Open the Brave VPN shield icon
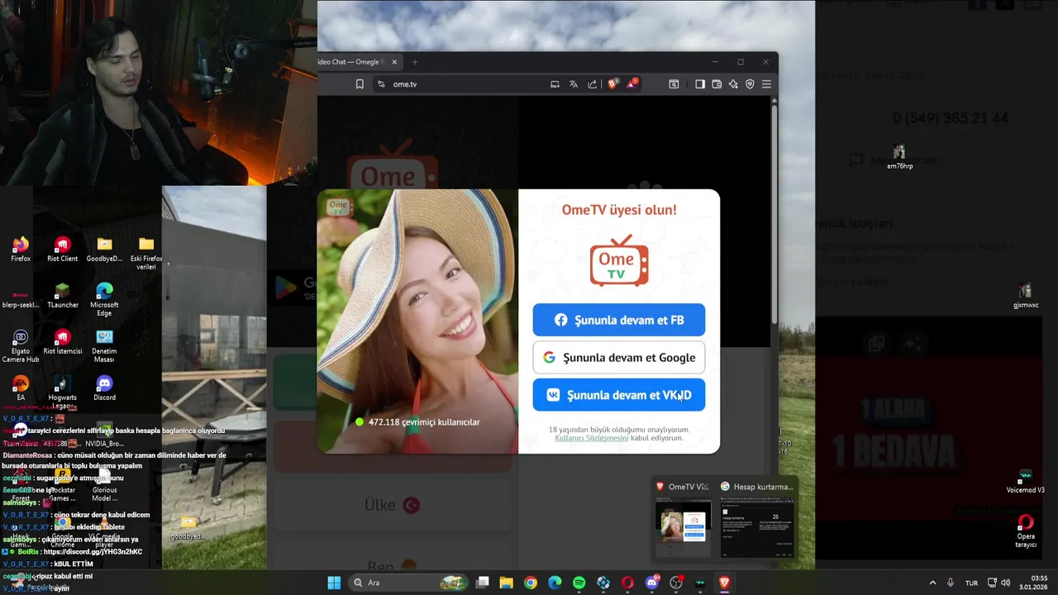1058x595 pixels. (x=750, y=84)
